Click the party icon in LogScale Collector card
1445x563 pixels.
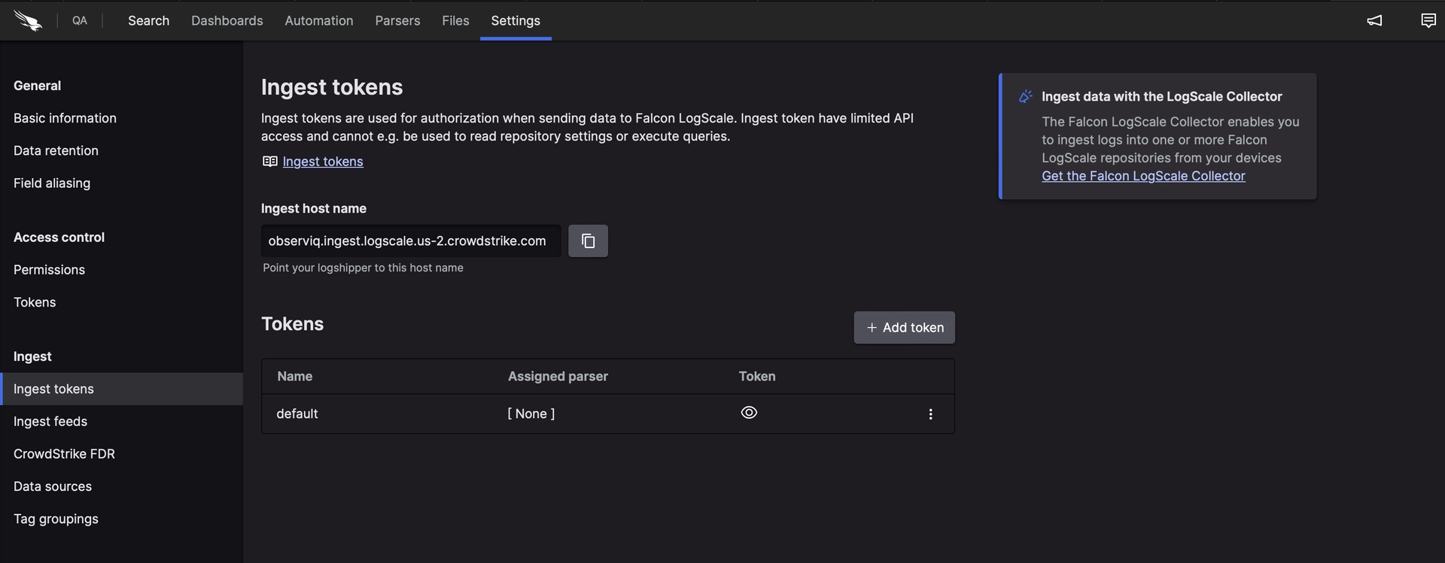[1025, 96]
